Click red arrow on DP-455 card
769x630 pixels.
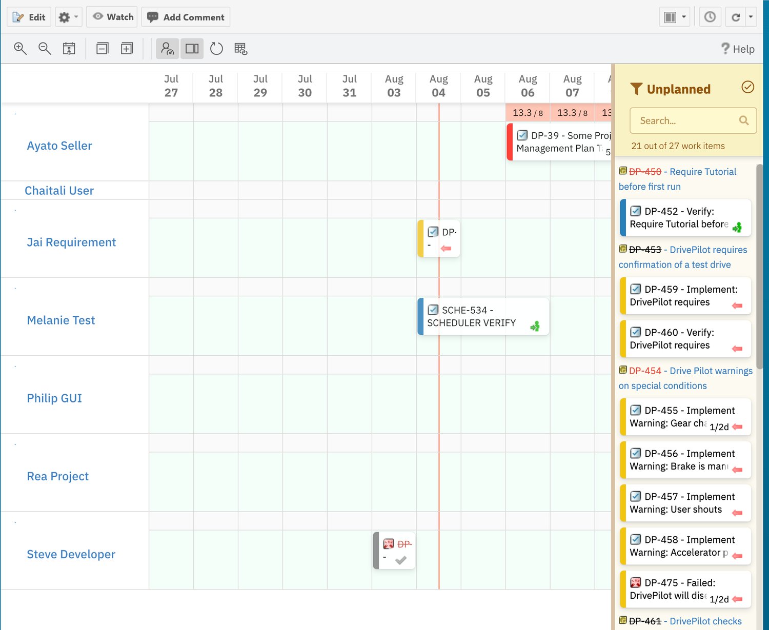737,426
